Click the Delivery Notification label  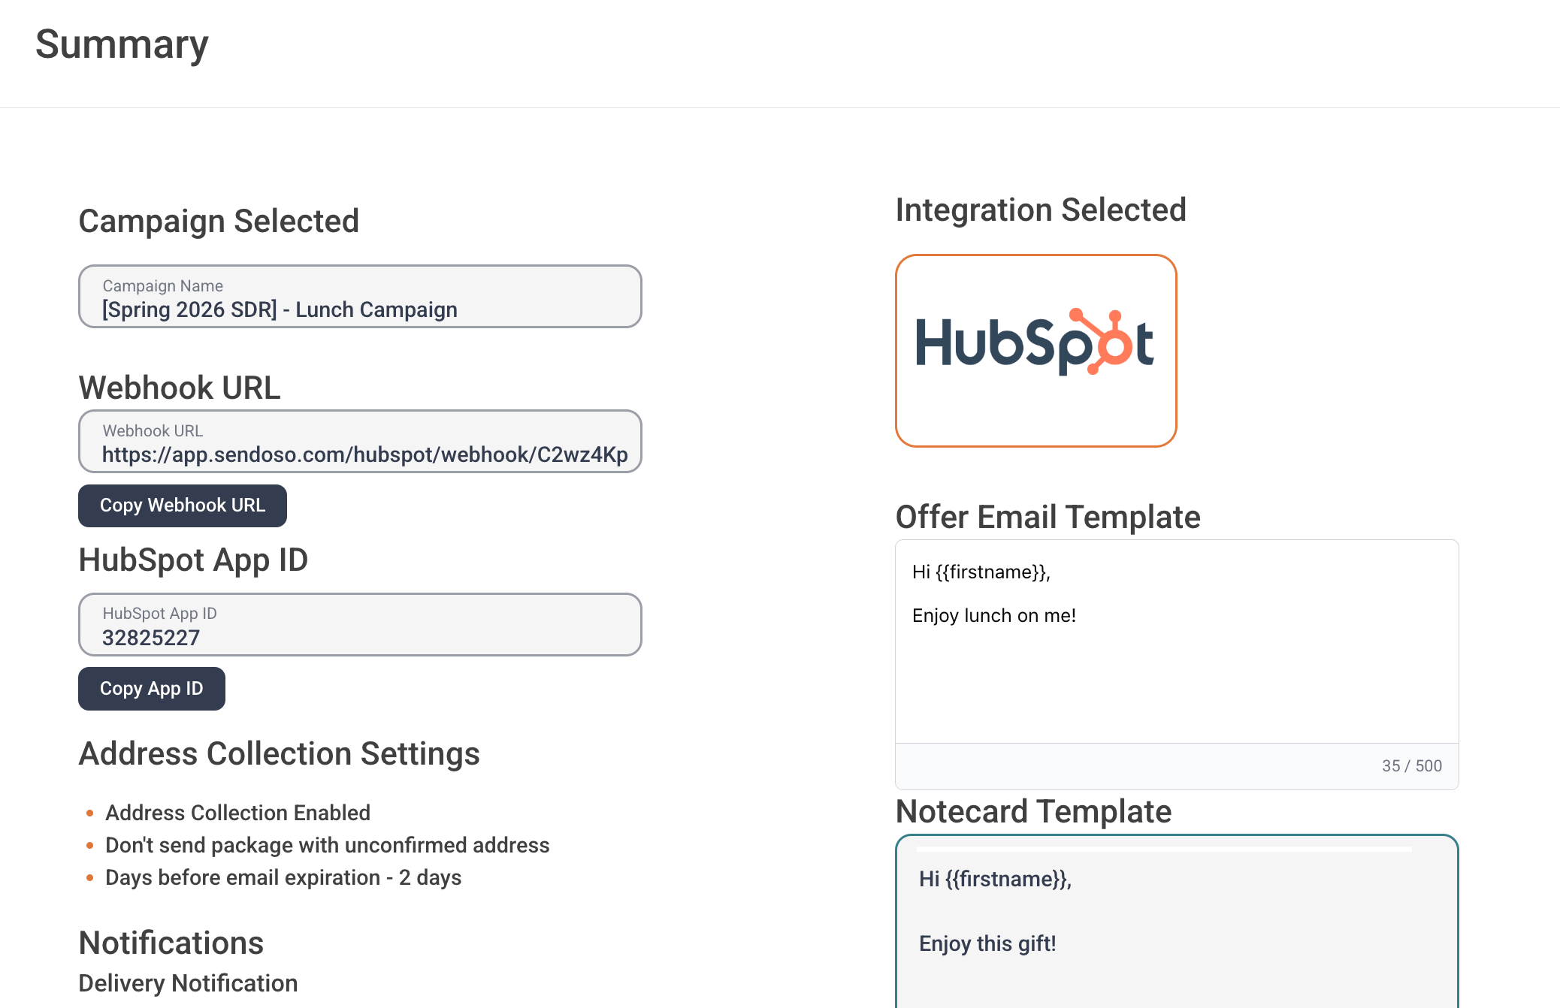pos(188,983)
